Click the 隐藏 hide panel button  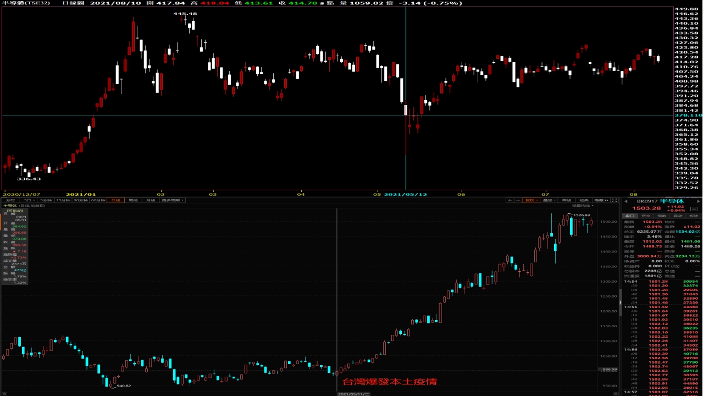[x=601, y=200]
